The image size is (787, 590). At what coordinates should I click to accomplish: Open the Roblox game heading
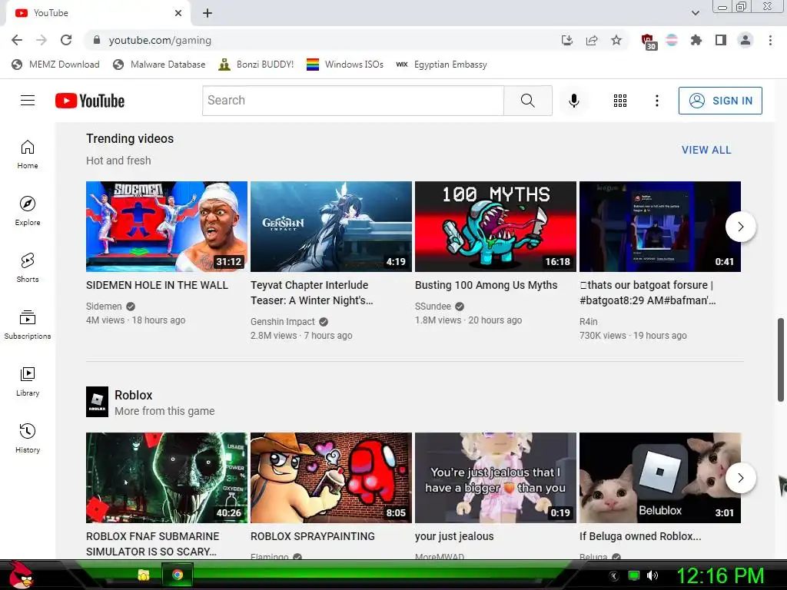134,395
